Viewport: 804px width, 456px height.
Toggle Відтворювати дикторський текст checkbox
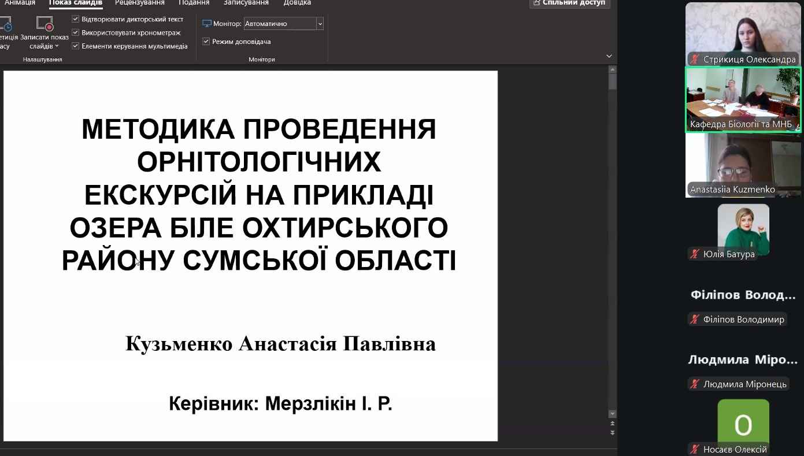[x=76, y=19]
